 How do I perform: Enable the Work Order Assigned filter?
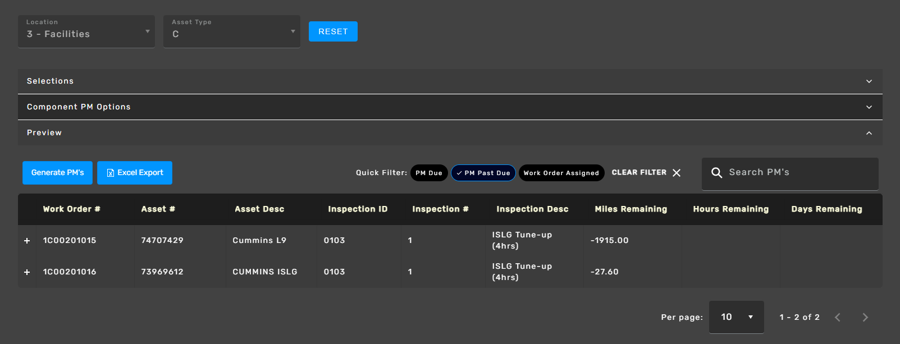coord(561,173)
